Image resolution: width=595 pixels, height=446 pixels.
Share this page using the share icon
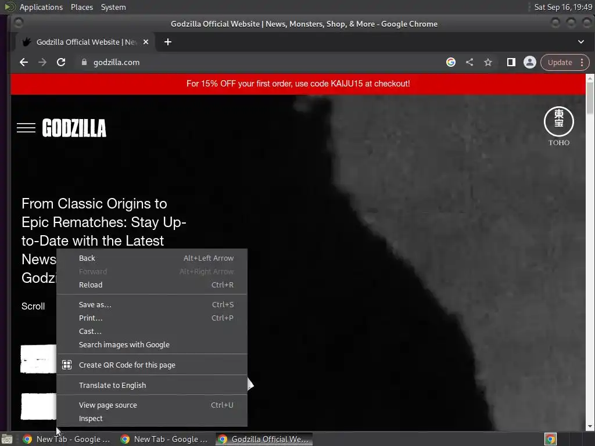(469, 62)
